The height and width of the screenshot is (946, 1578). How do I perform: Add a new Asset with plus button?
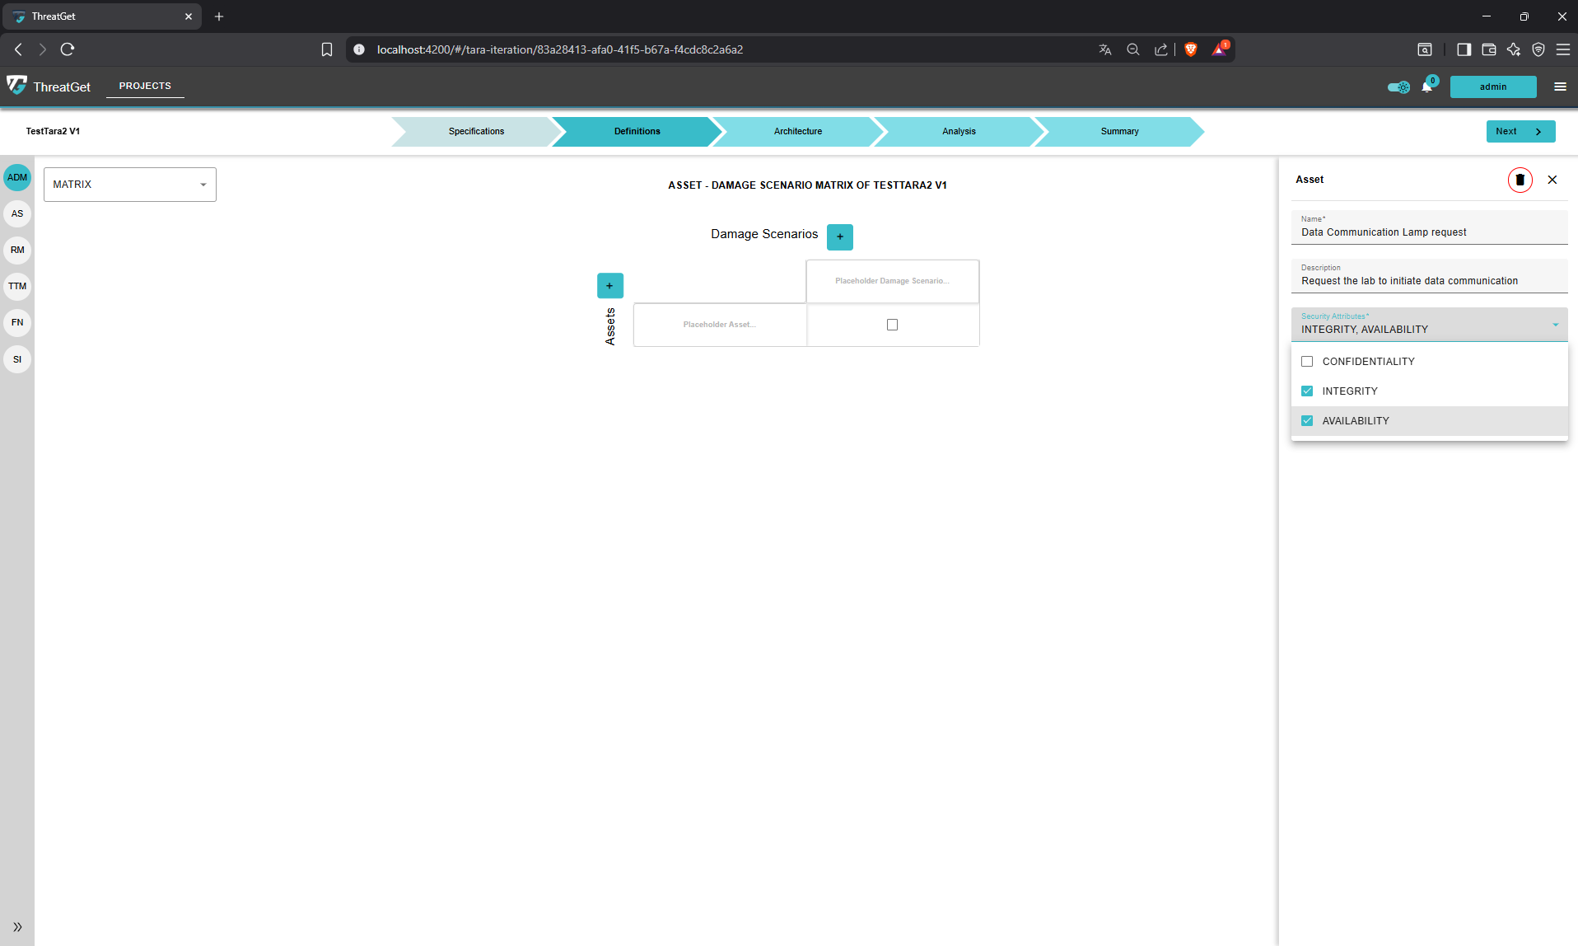(x=609, y=286)
